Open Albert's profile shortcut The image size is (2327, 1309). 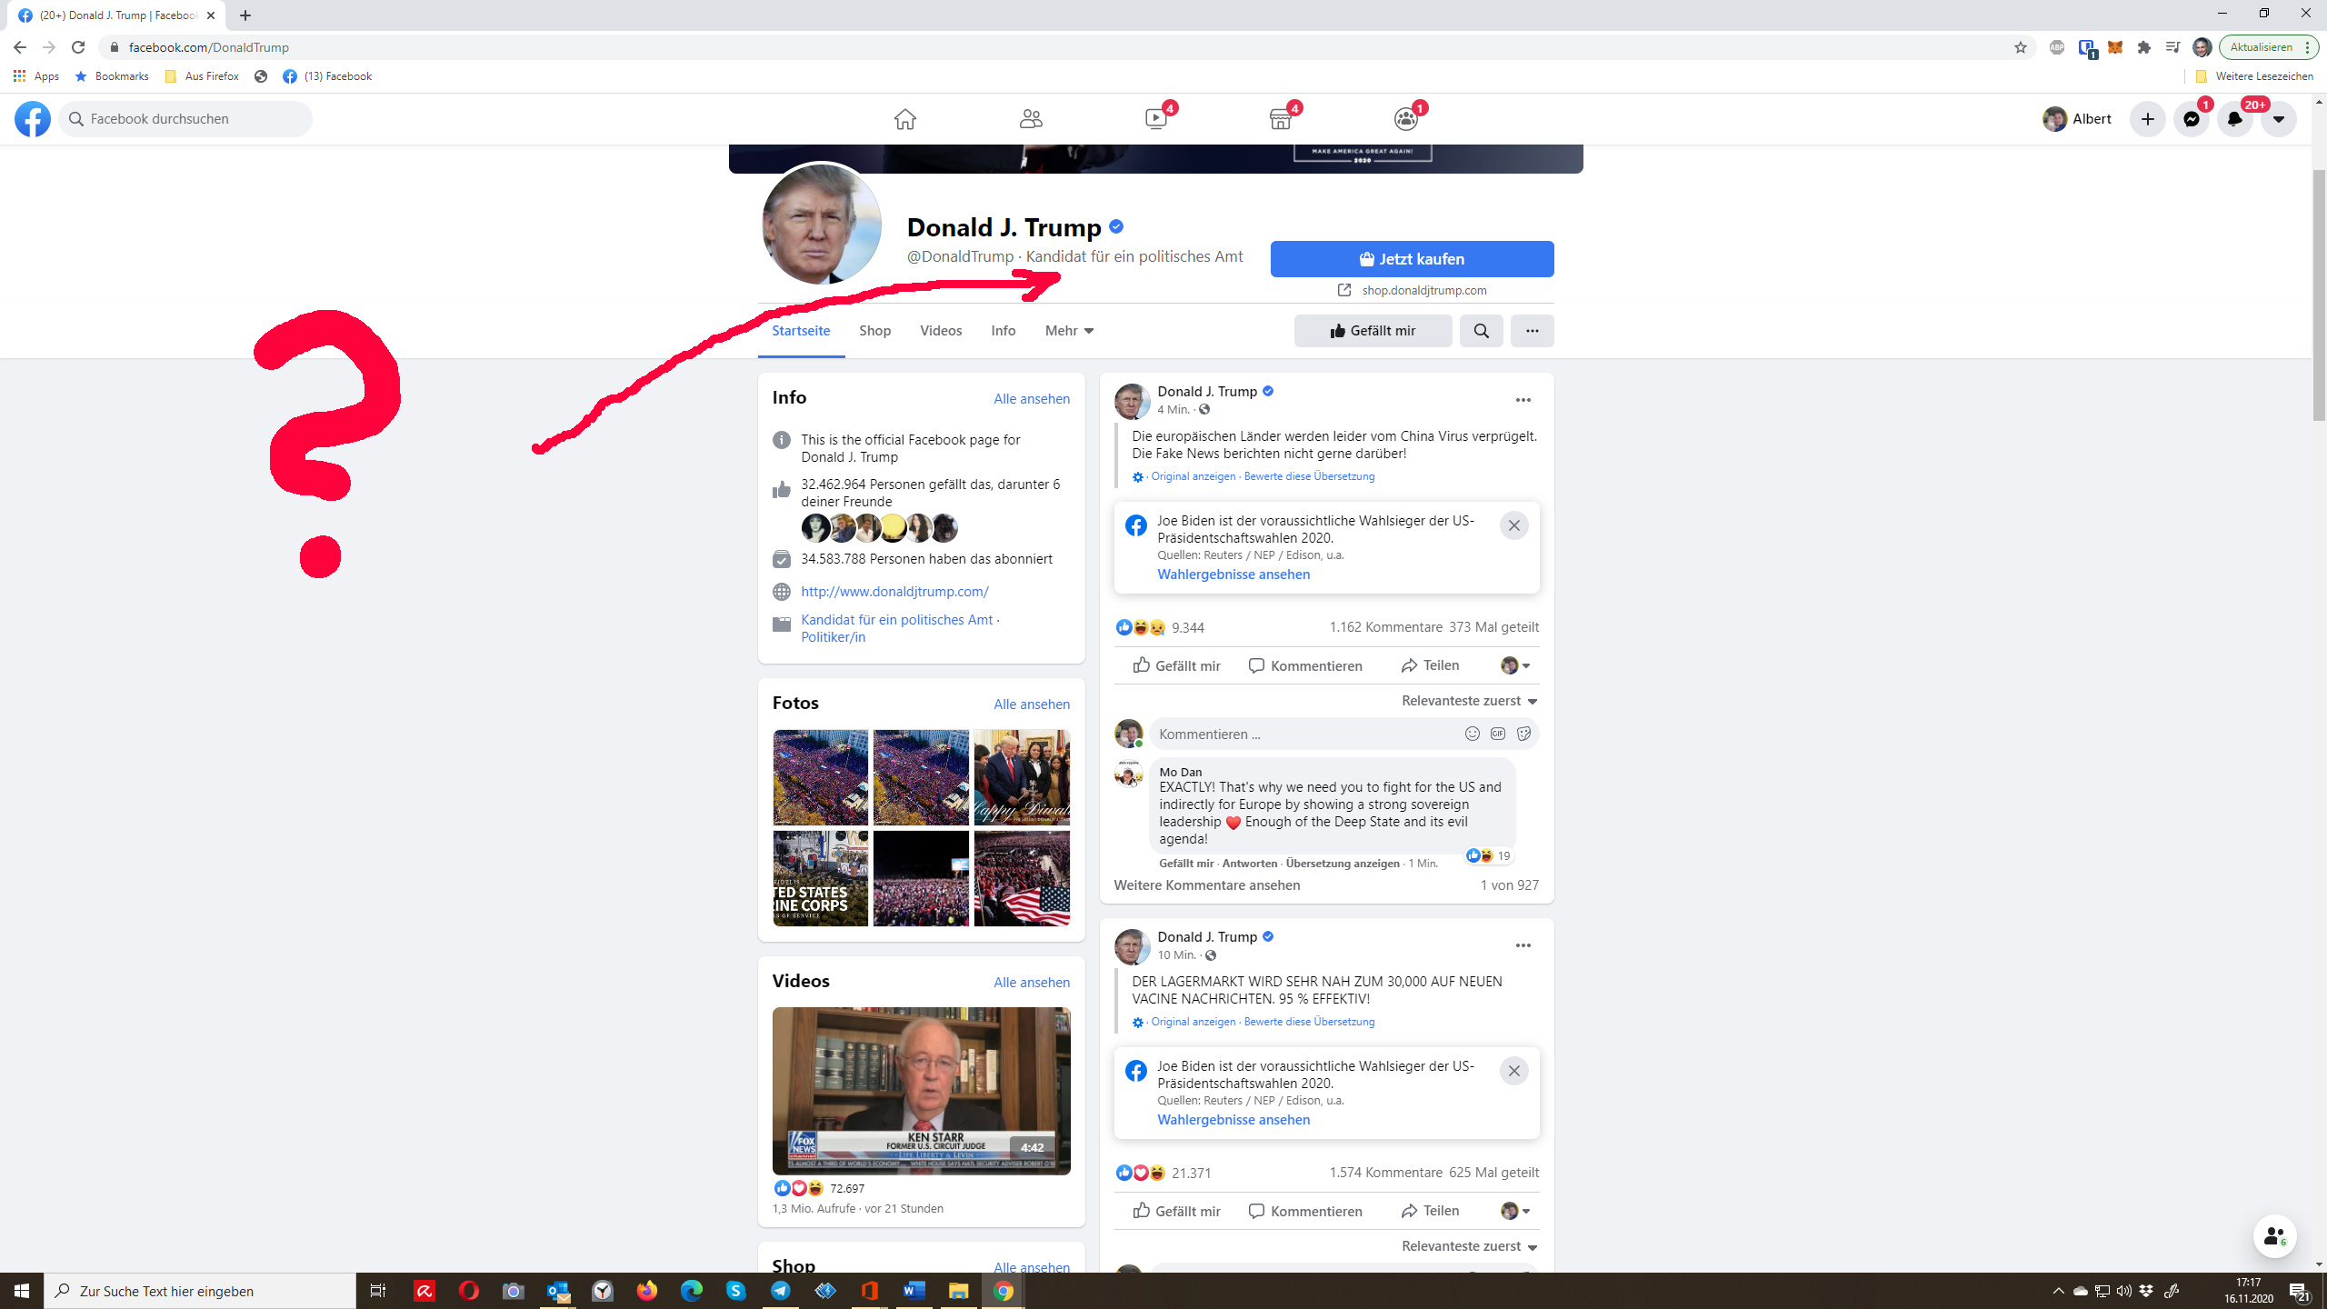[2077, 119]
